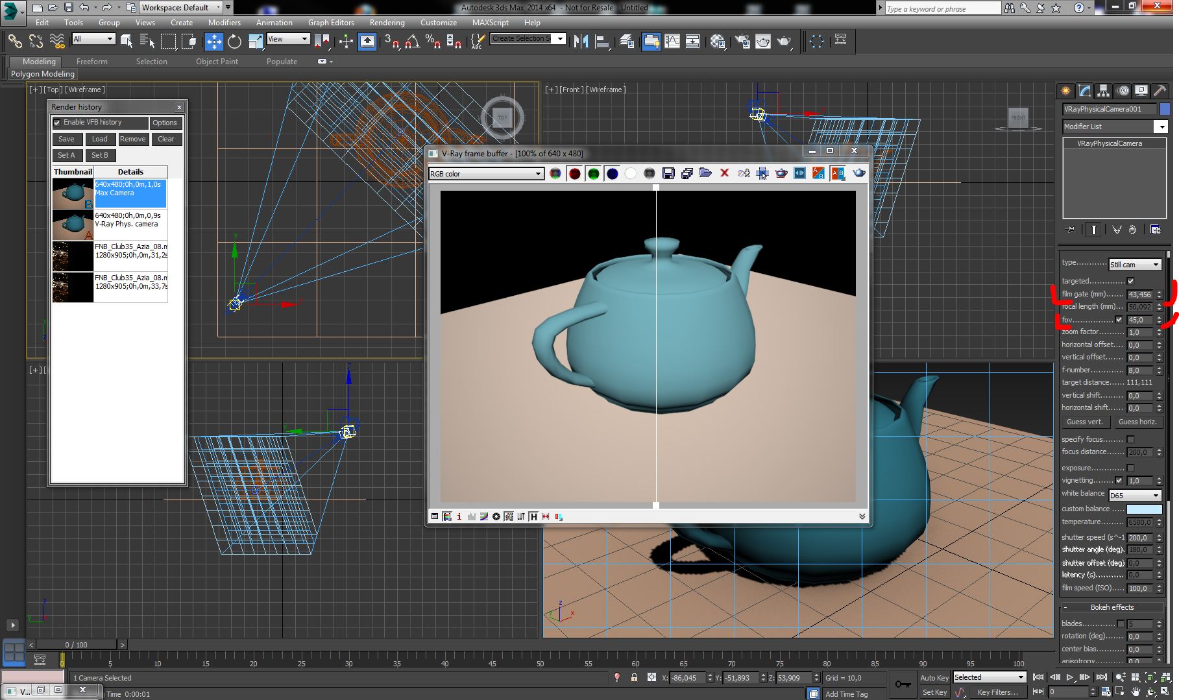Select the V-Ray Phys. camera history thumbnail
This screenshot has width=1179, height=700.
pos(73,224)
